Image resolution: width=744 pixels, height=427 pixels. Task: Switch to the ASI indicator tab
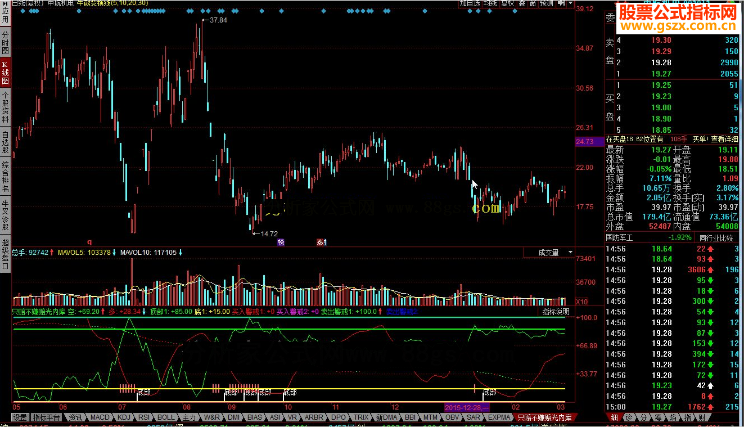click(275, 417)
